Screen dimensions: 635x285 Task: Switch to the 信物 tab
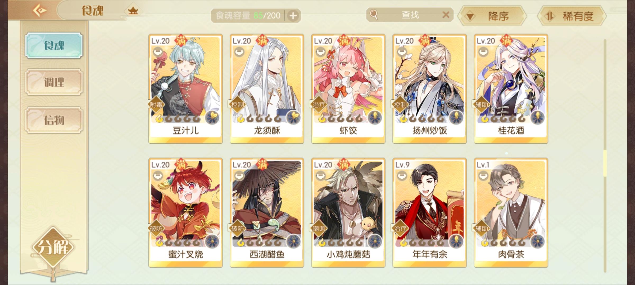(54, 120)
